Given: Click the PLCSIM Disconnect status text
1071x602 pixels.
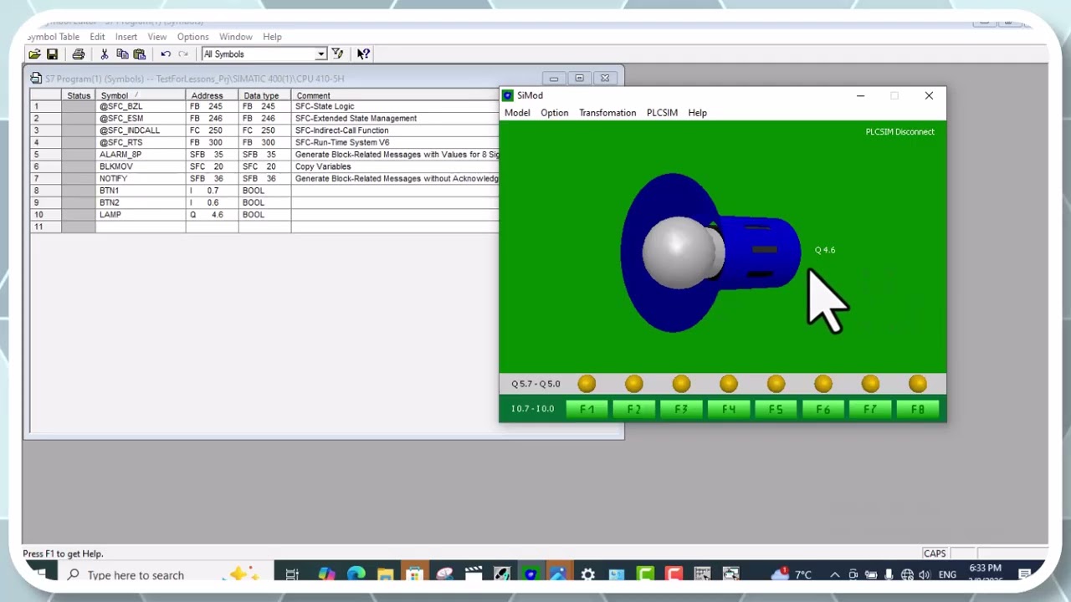Looking at the screenshot, I should pyautogui.click(x=899, y=132).
